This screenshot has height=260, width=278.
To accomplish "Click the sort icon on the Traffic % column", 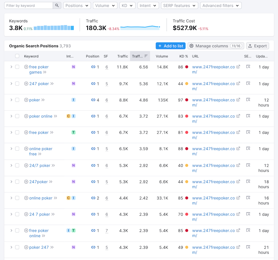I will point(145,56).
